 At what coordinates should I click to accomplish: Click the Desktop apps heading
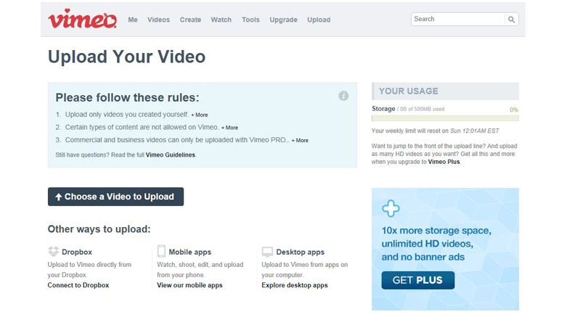point(301,252)
